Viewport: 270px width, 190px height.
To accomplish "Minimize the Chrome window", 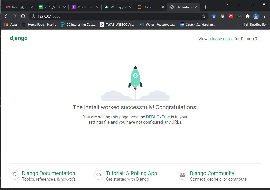I will [240, 4].
